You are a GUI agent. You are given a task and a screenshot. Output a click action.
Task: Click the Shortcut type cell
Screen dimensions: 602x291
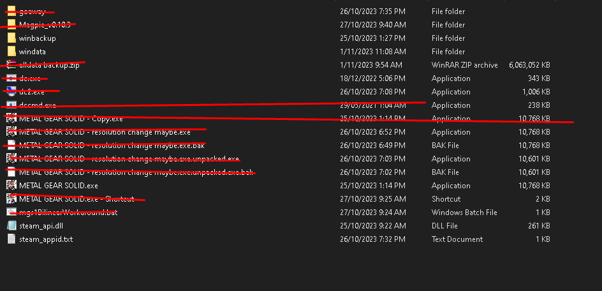(x=446, y=199)
